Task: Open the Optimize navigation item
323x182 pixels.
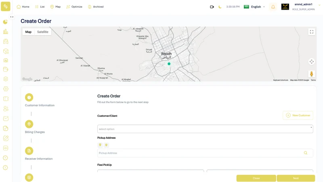Action: point(74,7)
